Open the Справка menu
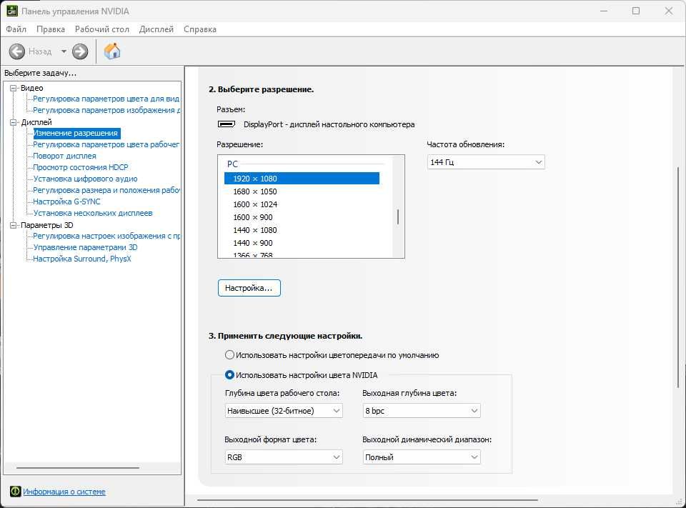Screen dimensions: 686x508 click(x=200, y=29)
